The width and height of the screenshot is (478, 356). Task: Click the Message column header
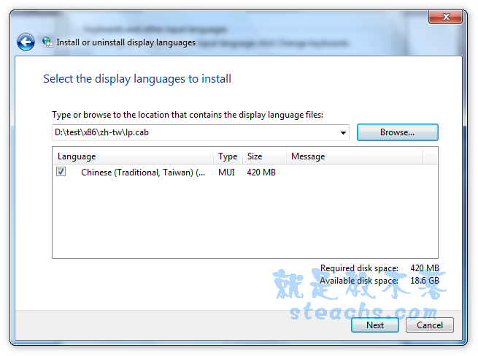click(355, 156)
